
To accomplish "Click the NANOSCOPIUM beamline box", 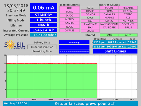I will pyautogui.click(x=109, y=24).
